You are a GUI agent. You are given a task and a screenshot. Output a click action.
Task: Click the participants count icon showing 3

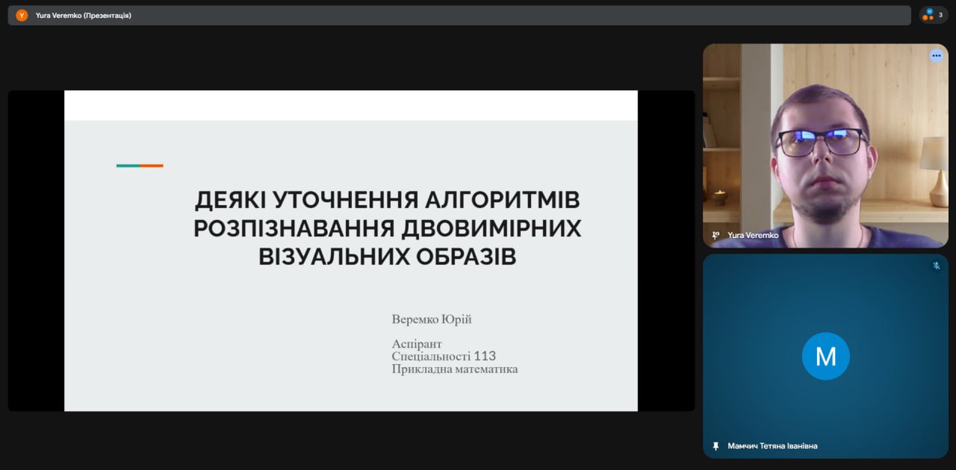coord(934,15)
